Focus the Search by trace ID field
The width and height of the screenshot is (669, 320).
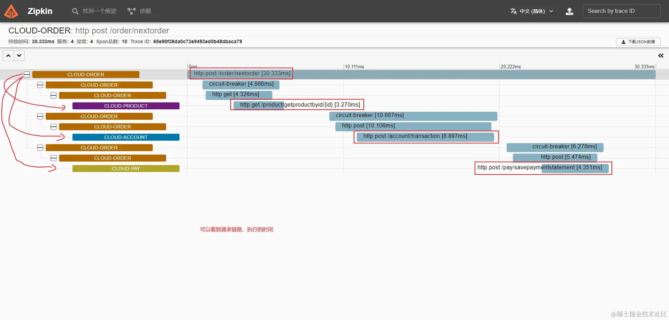[x=621, y=11]
